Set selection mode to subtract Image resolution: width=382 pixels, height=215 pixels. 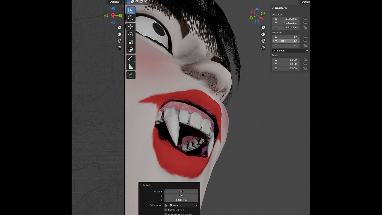[137, 2]
